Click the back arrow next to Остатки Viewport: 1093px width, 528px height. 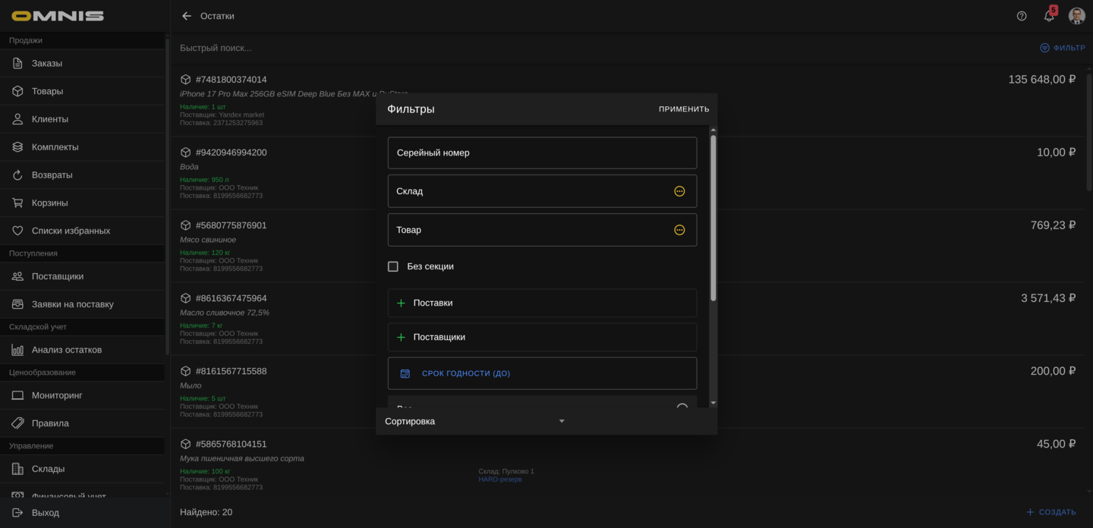click(x=187, y=16)
